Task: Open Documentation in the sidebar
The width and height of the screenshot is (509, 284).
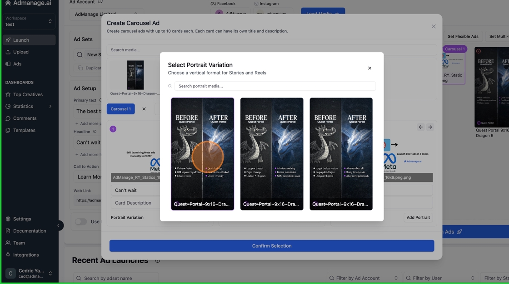Action: [x=29, y=231]
